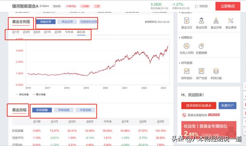
Task: Click the fund code 519644
Action: (x=44, y=6)
